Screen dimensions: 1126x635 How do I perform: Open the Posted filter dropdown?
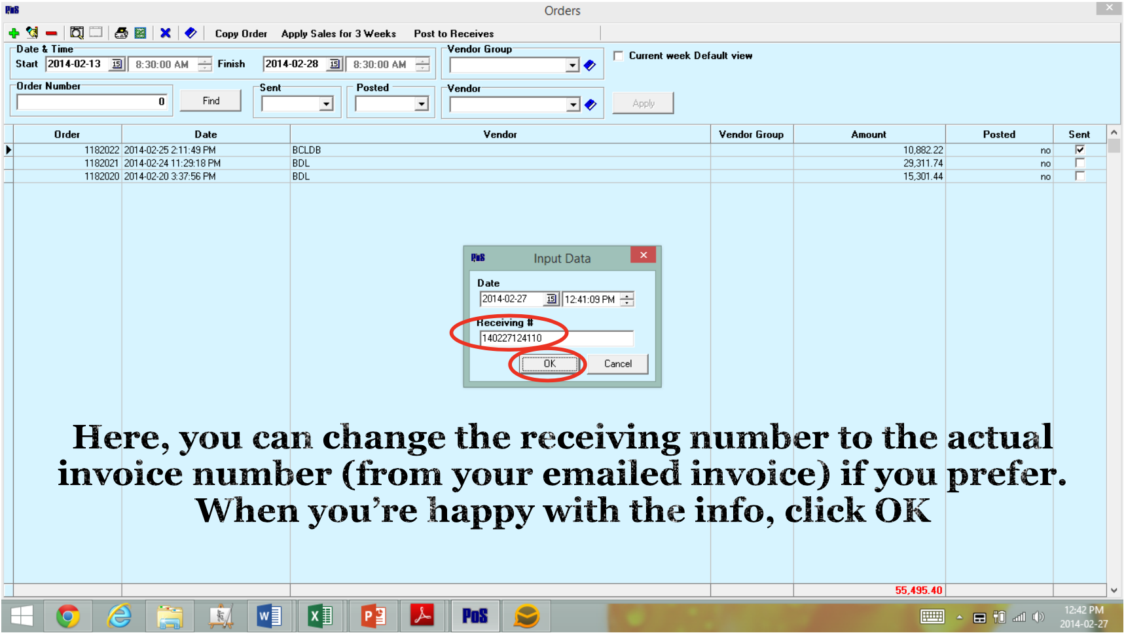pyautogui.click(x=421, y=104)
